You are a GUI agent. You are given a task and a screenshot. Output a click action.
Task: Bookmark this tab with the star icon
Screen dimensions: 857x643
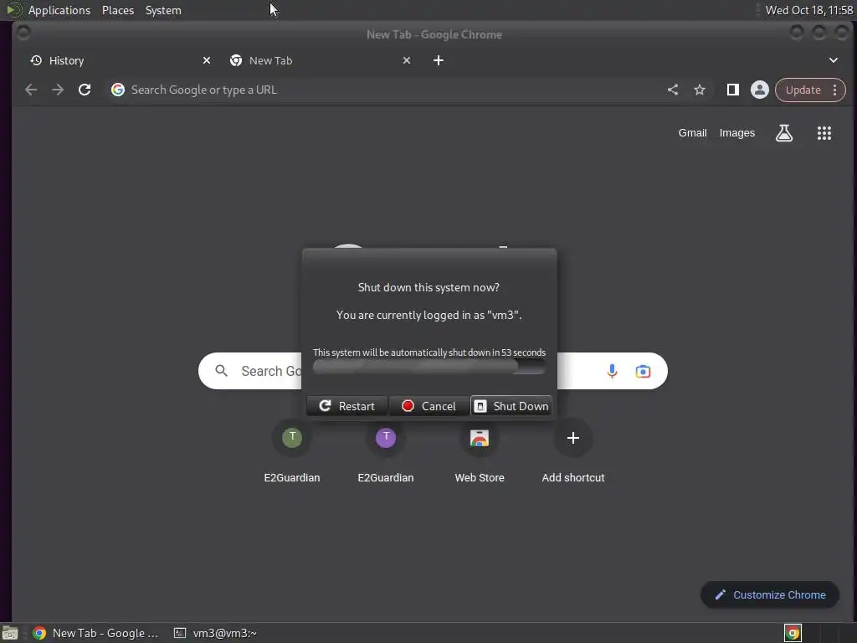pyautogui.click(x=700, y=90)
